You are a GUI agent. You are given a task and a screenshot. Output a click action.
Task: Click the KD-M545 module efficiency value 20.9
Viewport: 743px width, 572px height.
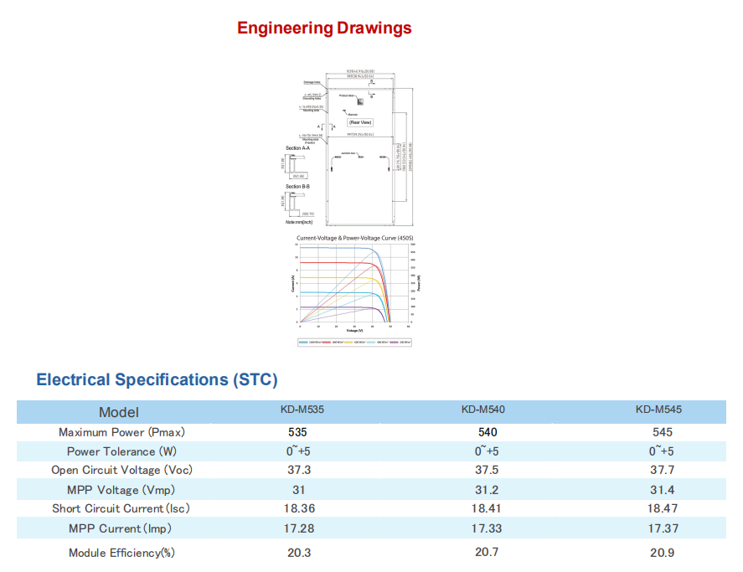pyautogui.click(x=662, y=553)
